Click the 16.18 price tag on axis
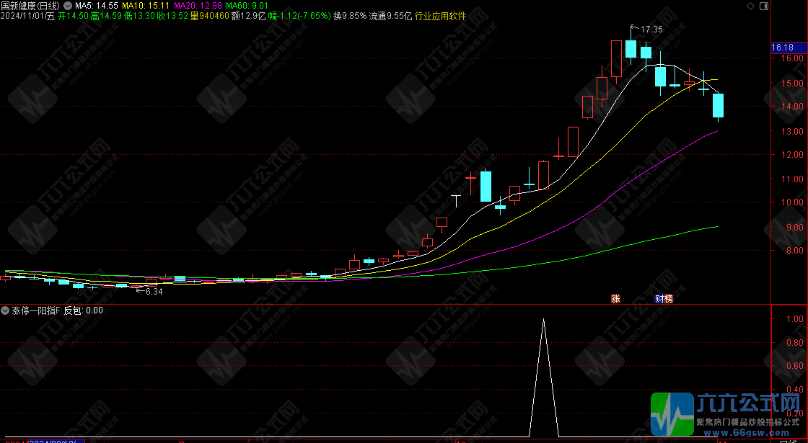This screenshot has width=808, height=443. click(x=783, y=48)
